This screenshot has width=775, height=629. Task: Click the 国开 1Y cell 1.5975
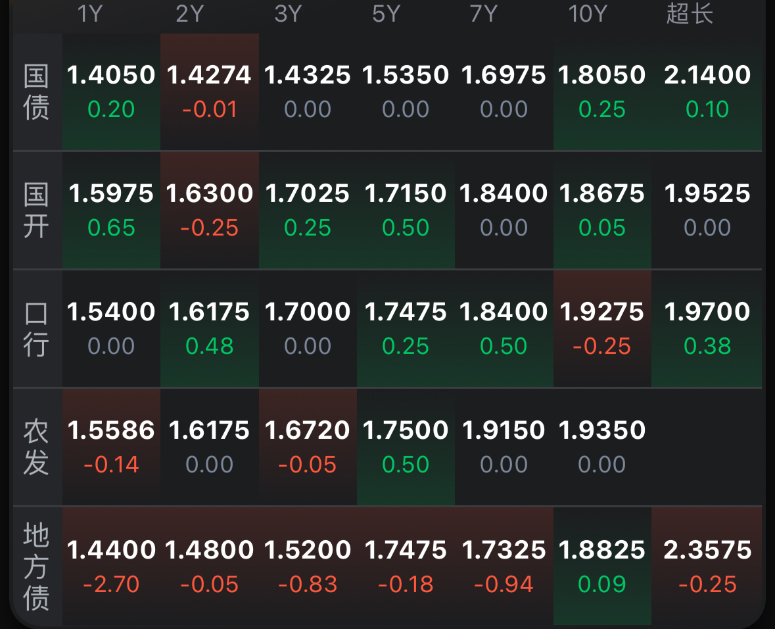[x=111, y=210]
